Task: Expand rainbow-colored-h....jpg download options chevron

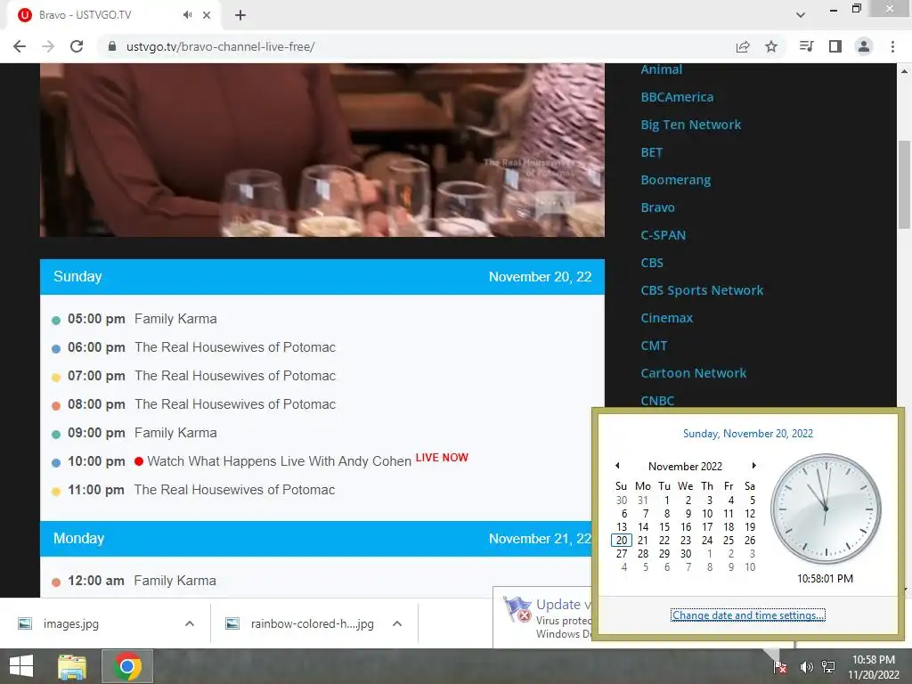Action: (x=397, y=623)
